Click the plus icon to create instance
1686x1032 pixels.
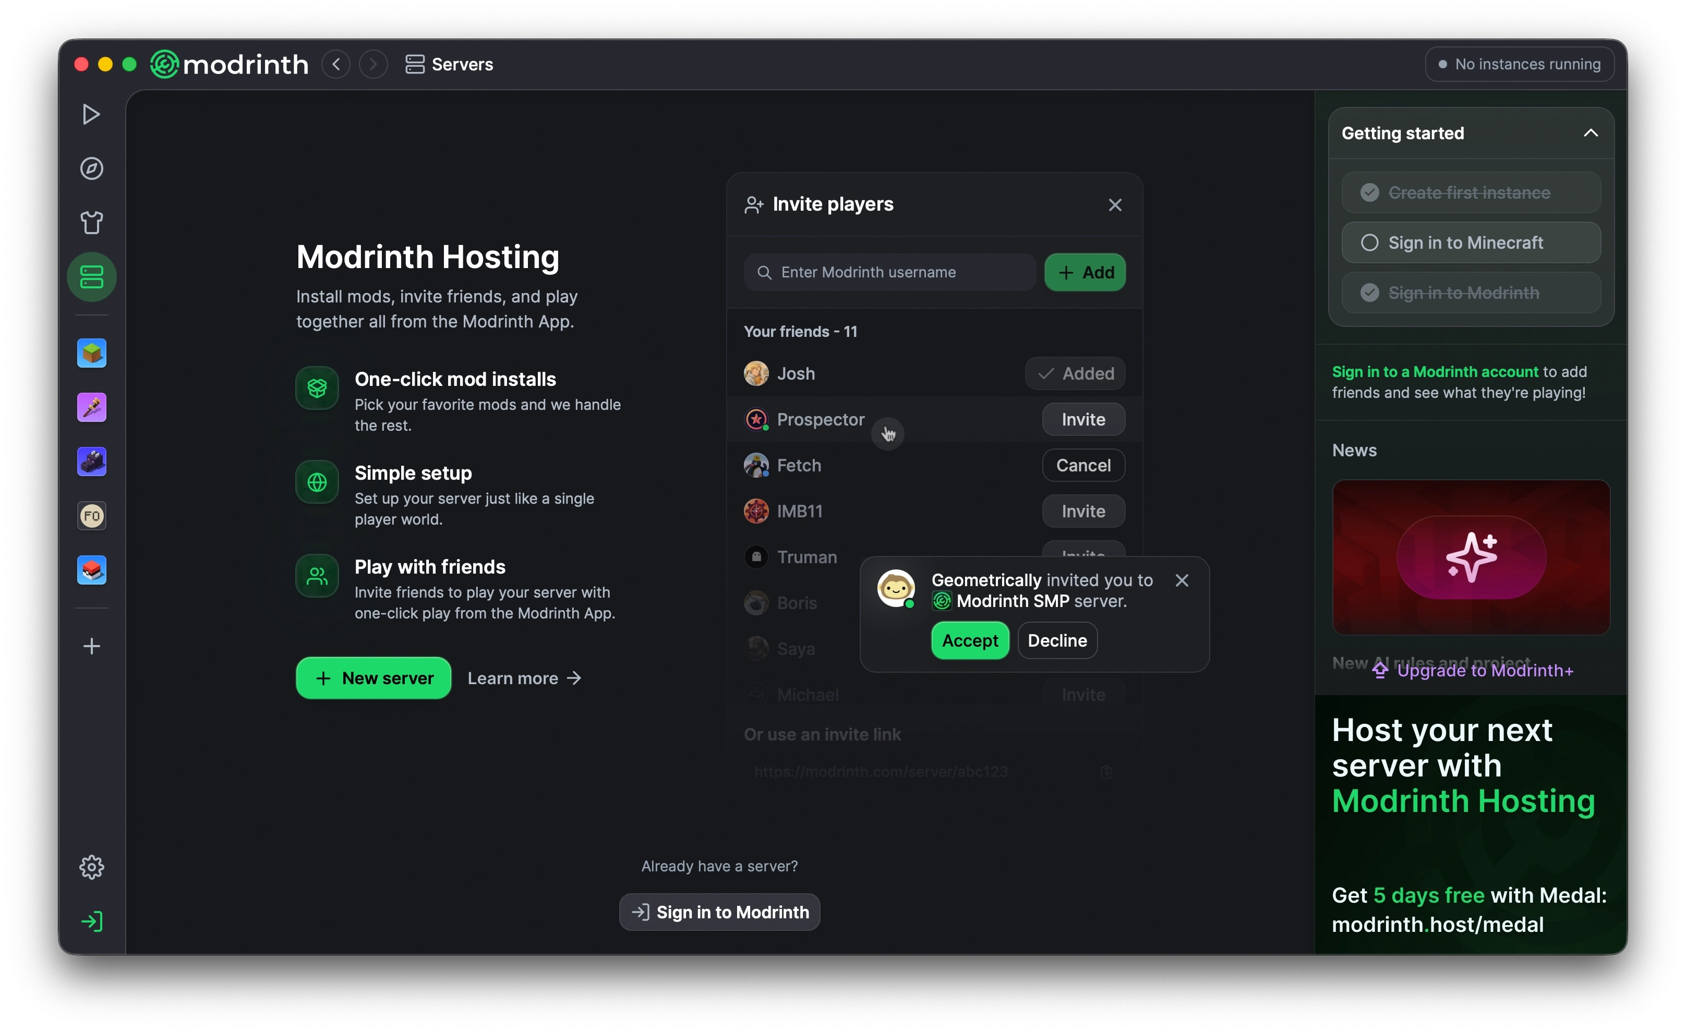click(x=91, y=646)
